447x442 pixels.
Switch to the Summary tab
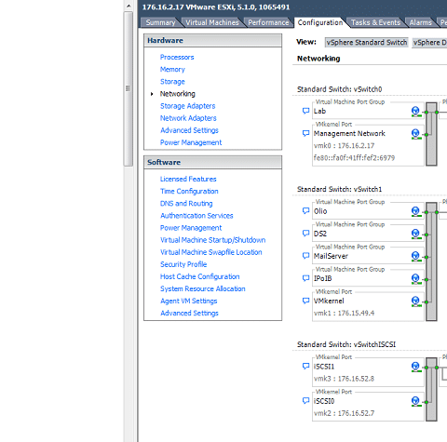(160, 22)
